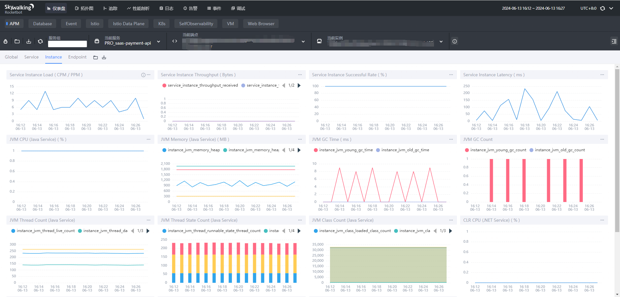620x297 pixels.
Task: Open the 性能剖析 profiling menu
Action: [138, 8]
